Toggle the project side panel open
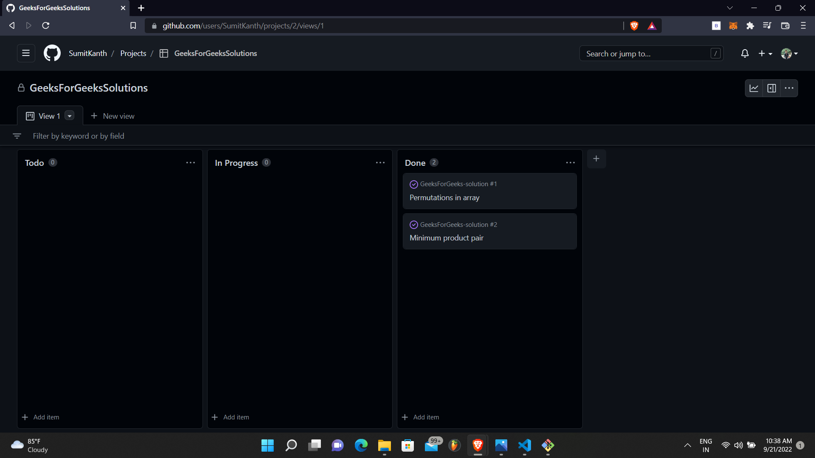The image size is (815, 458). [772, 88]
